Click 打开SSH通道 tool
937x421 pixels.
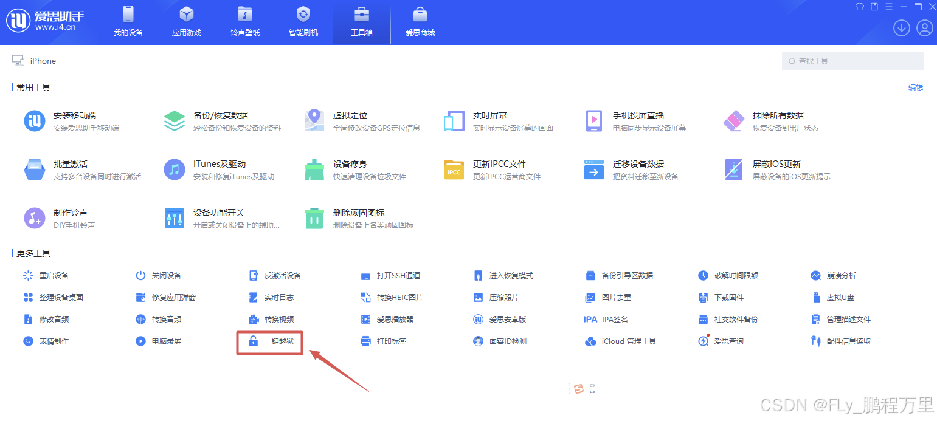(390, 275)
